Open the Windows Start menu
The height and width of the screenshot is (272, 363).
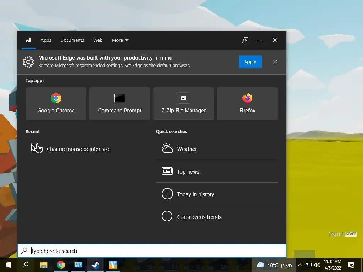(9, 265)
